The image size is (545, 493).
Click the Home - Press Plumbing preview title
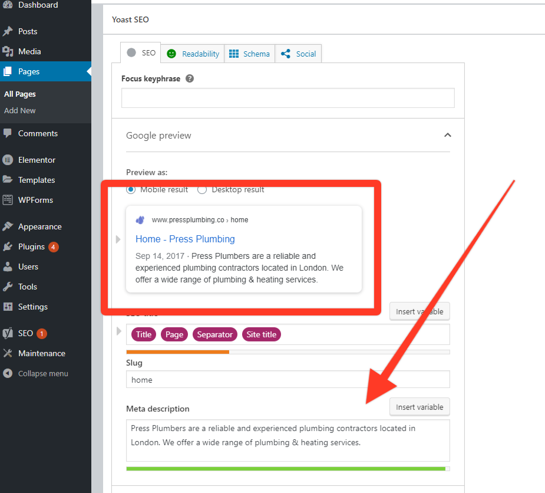[x=185, y=239]
